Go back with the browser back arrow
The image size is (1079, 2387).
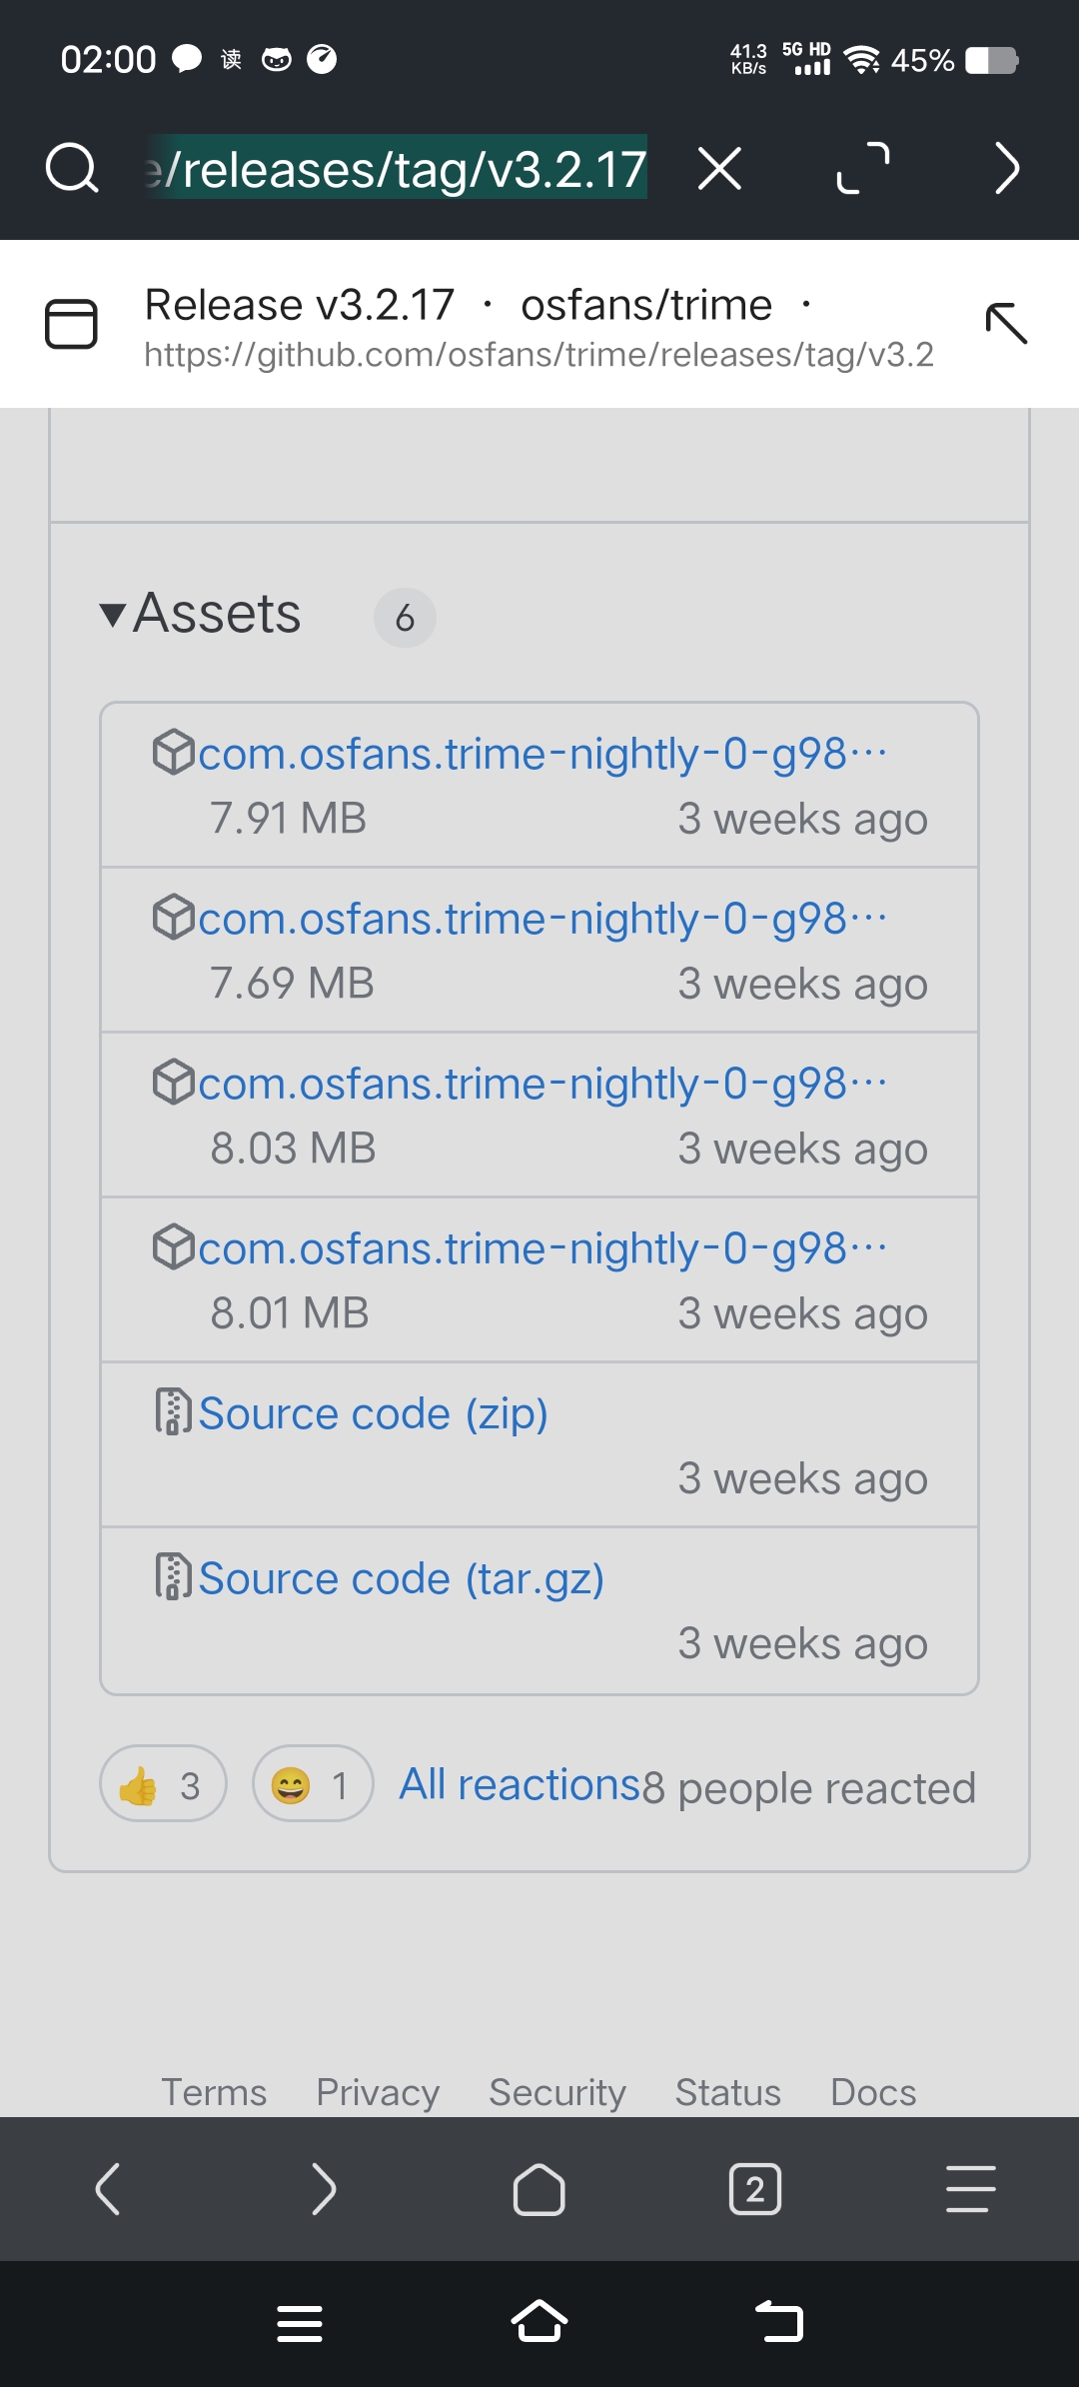pos(108,2189)
